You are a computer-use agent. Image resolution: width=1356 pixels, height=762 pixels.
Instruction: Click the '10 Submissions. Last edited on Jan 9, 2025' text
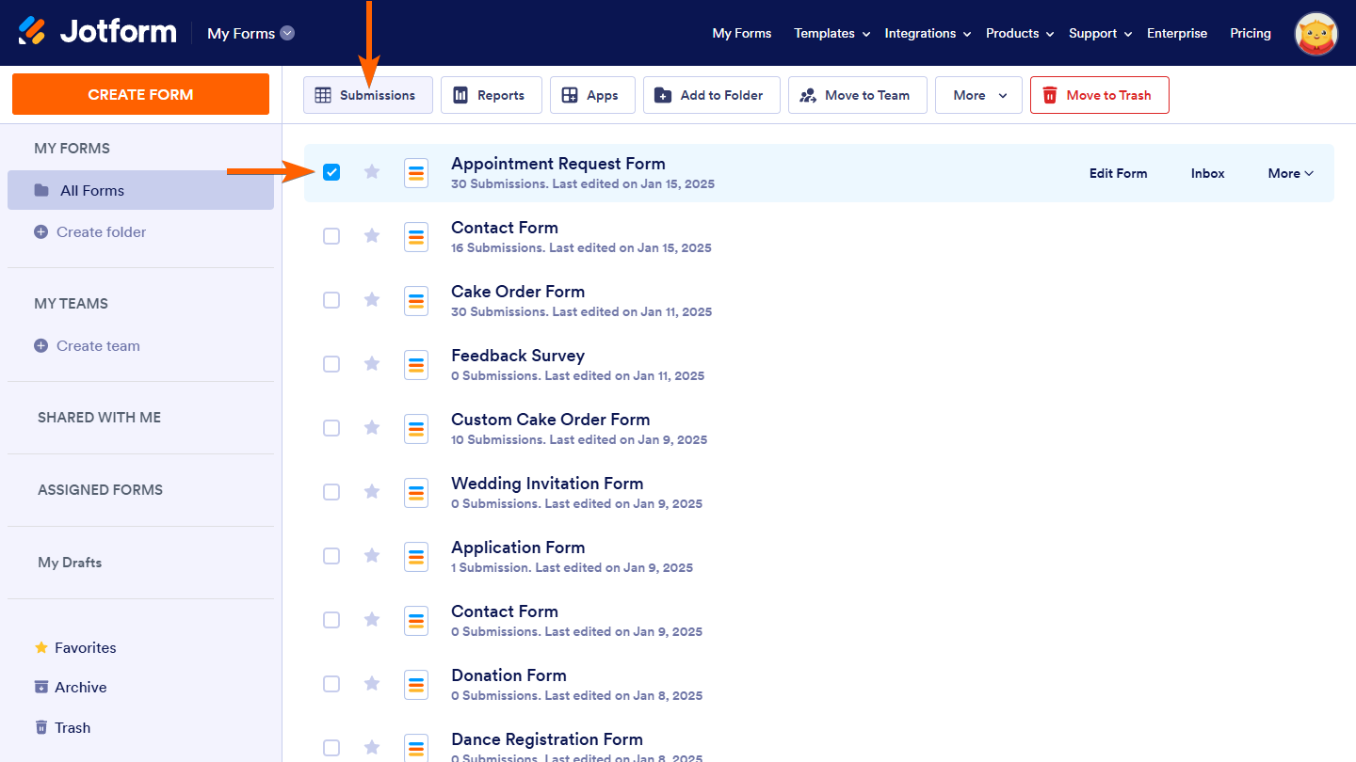pyautogui.click(x=579, y=439)
